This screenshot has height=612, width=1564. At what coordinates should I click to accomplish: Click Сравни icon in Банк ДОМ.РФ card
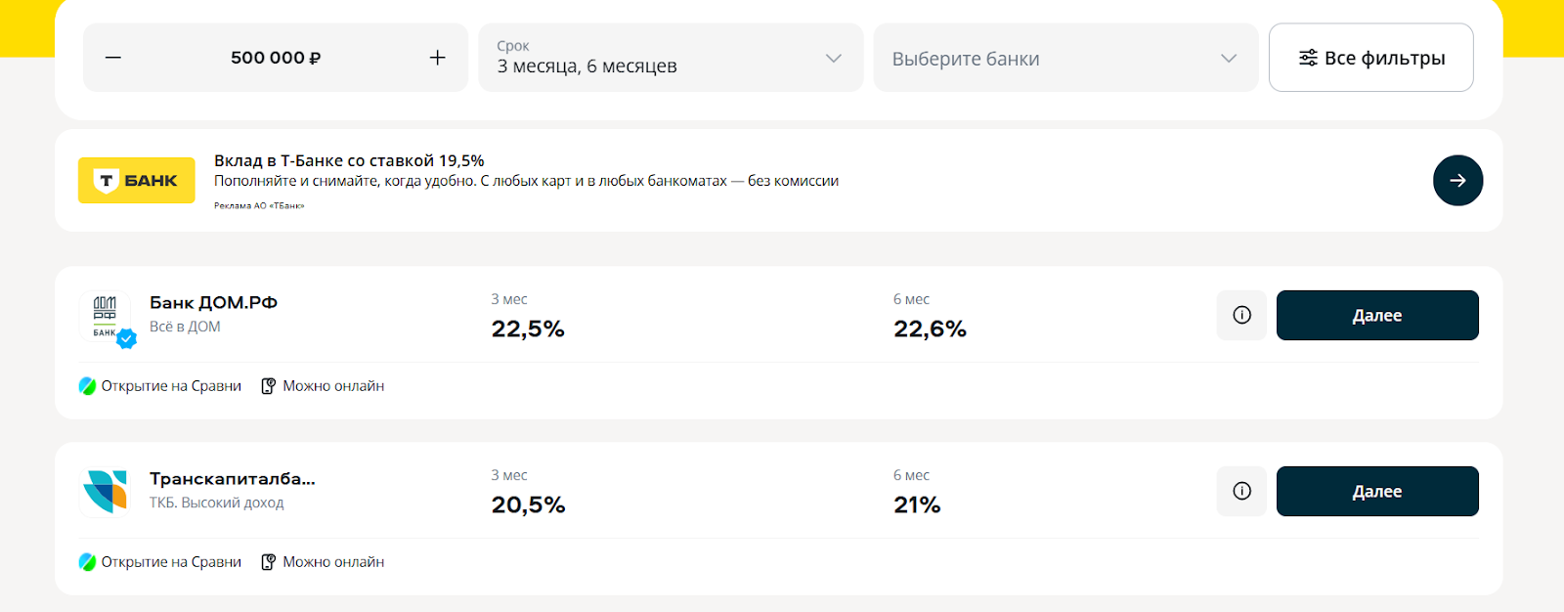(88, 386)
